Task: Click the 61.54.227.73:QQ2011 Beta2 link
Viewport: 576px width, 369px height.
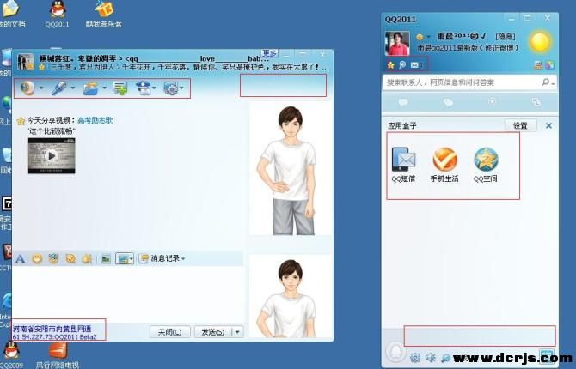Action: click(x=55, y=336)
